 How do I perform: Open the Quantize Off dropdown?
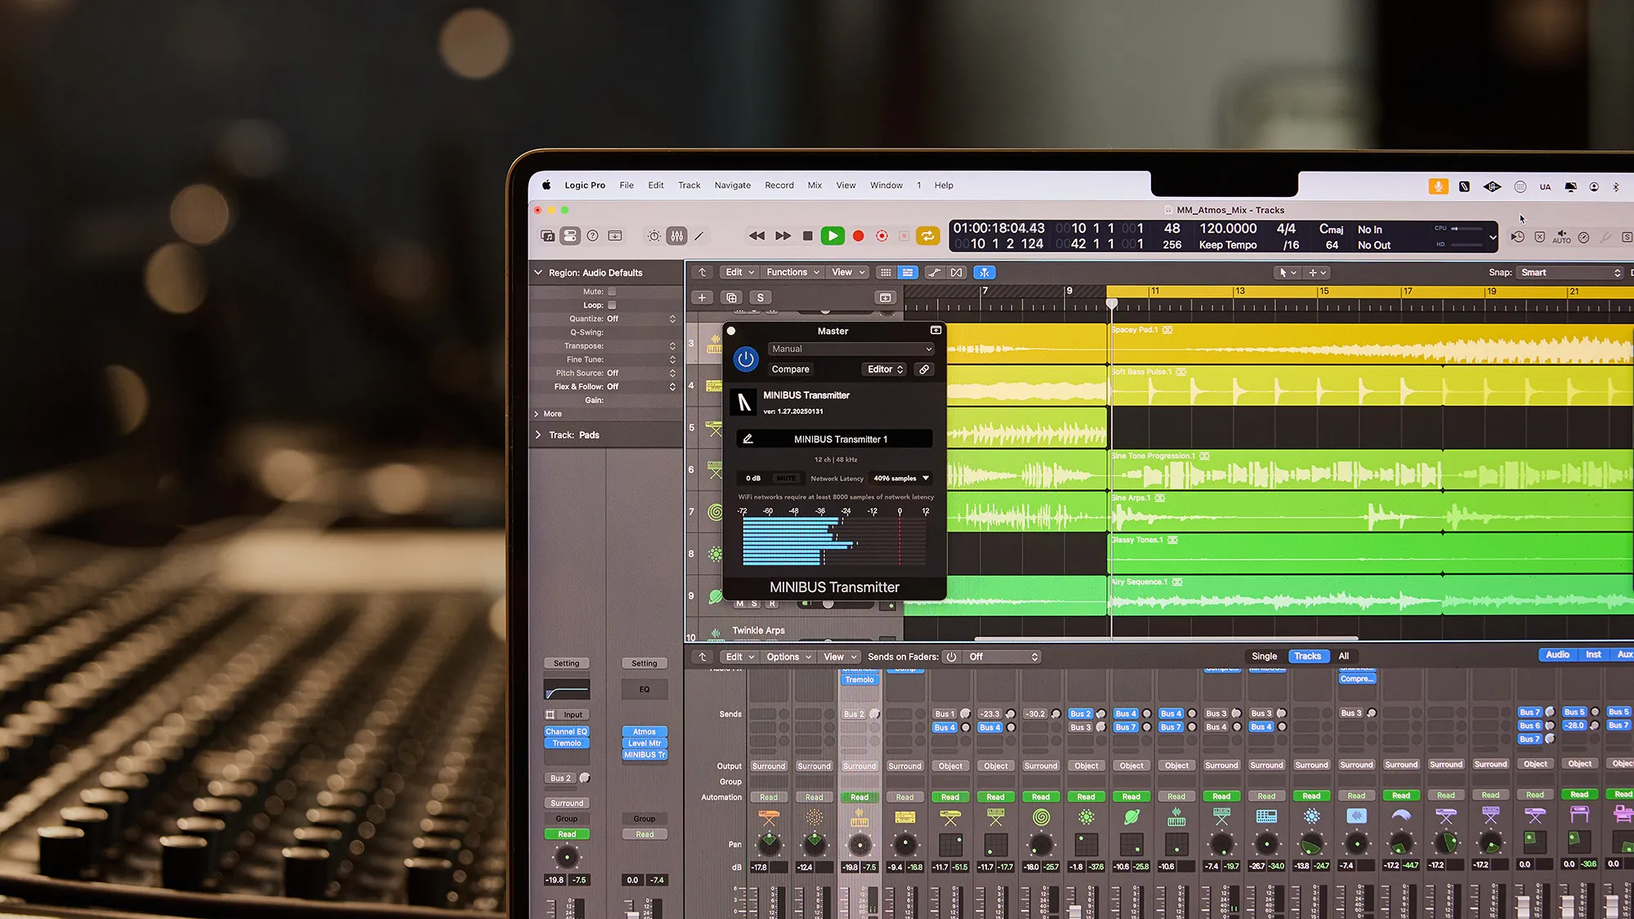pos(641,319)
